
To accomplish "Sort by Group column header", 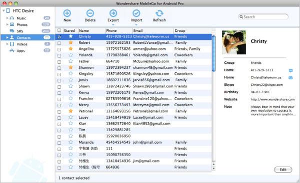I will [192, 30].
